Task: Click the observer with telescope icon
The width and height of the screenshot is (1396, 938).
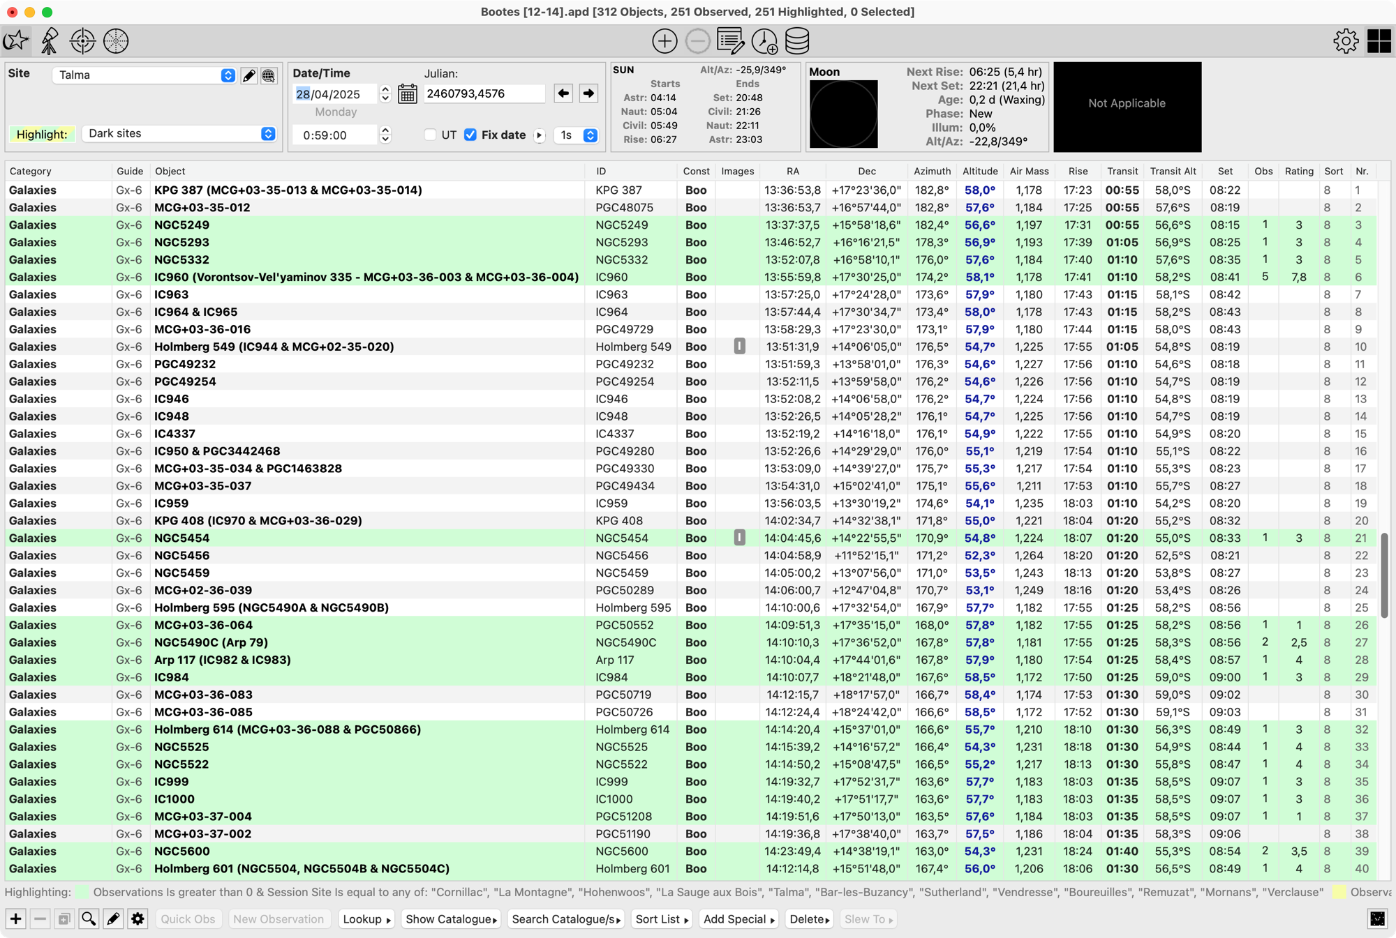Action: pos(50,40)
